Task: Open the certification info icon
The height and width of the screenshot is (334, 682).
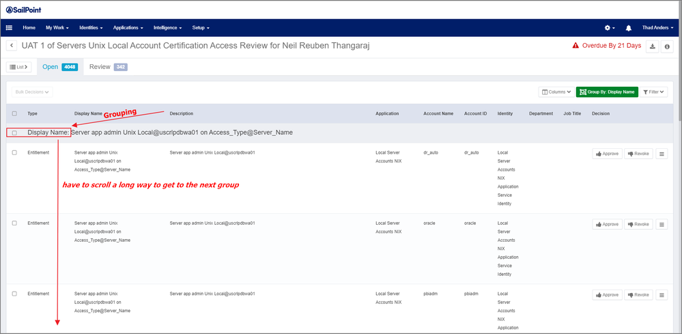Action: pyautogui.click(x=666, y=46)
